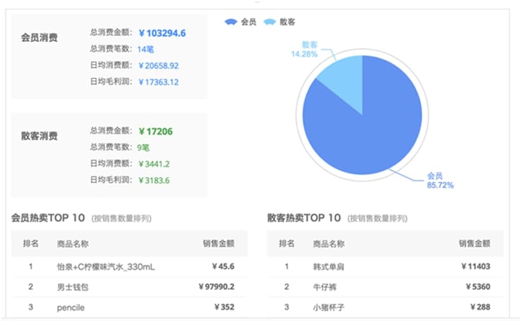
Task: Click the 会员热卖TOP 10 heading
Action: (x=48, y=218)
